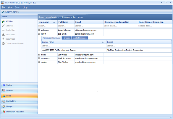Screen dimensions: 173x119
Task: Open the Permission Requests pane
Action: pos(19,112)
